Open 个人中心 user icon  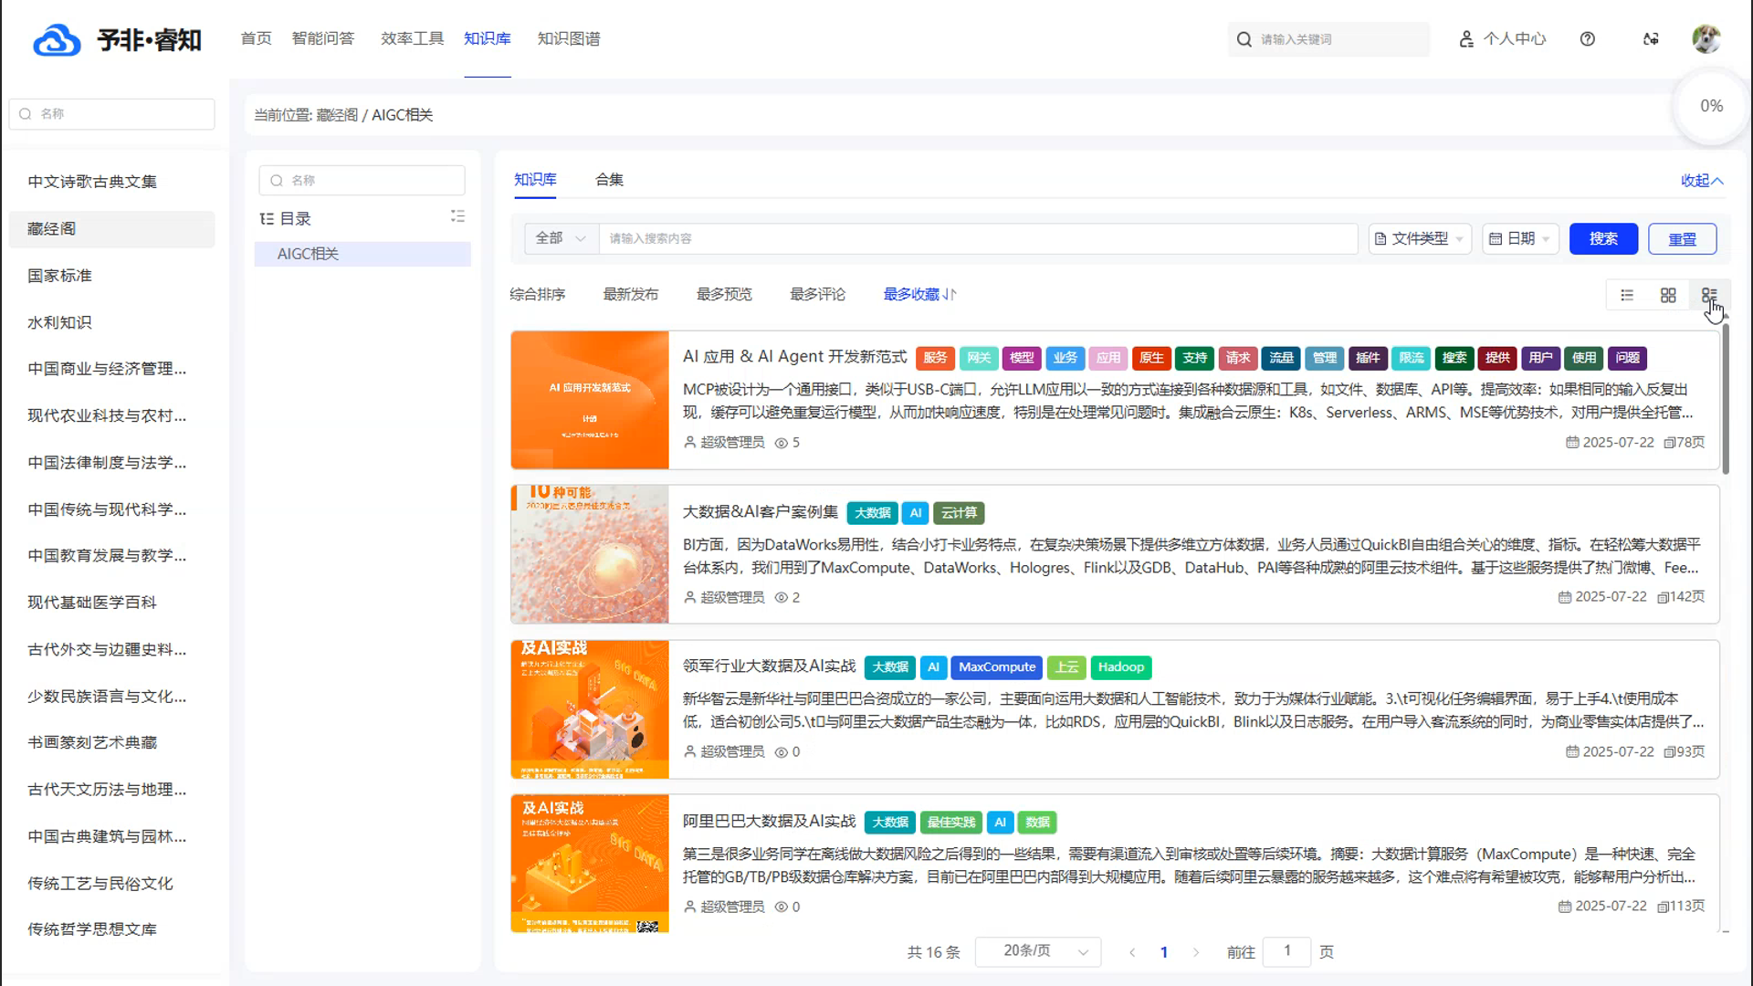click(x=1466, y=39)
